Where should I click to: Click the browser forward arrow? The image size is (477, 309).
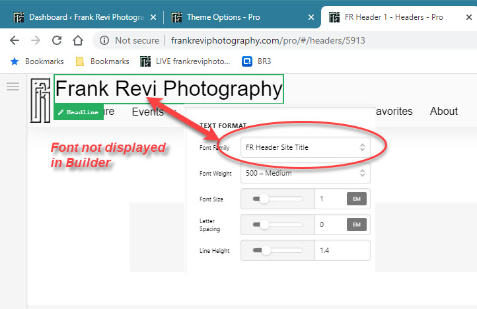click(36, 40)
